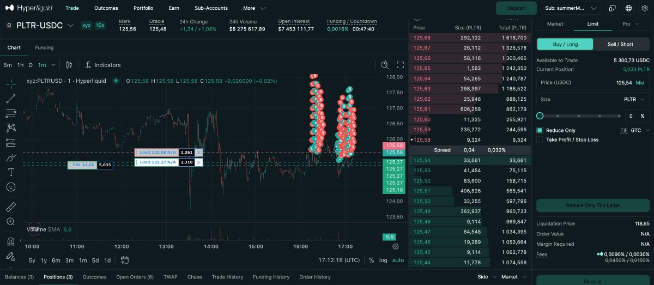
Task: Click the Hyperliquid logo
Action: click(28, 8)
